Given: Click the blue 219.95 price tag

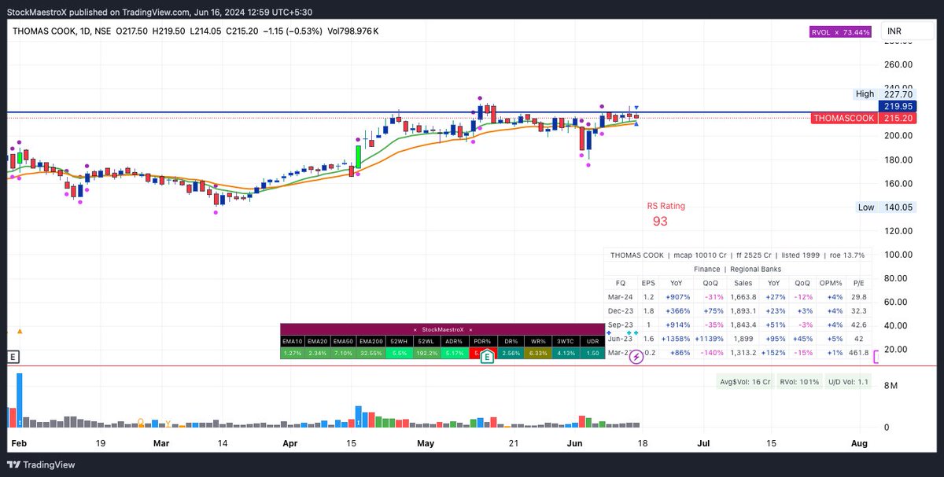Looking at the screenshot, I should click(898, 105).
